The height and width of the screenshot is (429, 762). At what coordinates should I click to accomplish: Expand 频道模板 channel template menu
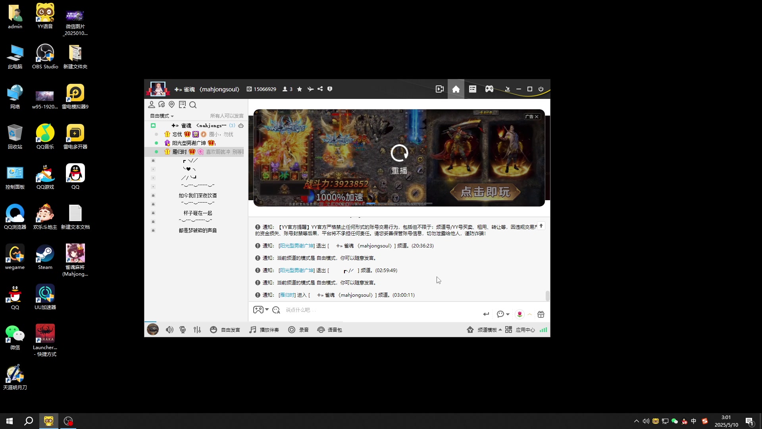[484, 330]
